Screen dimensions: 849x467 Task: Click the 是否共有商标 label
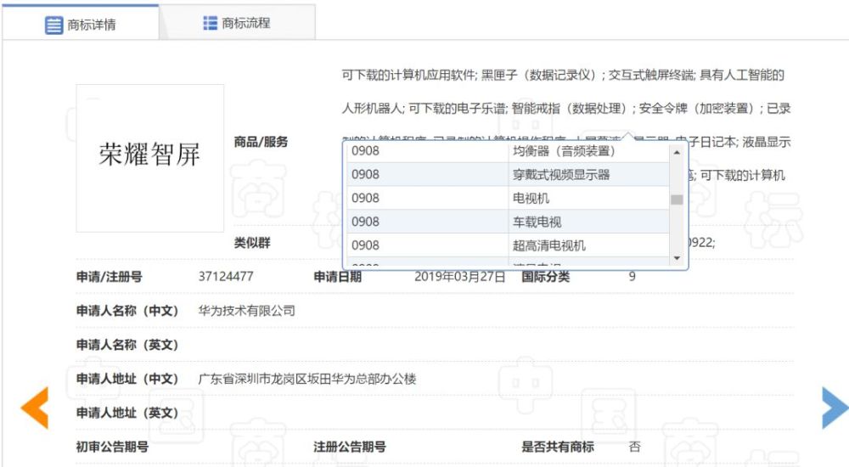558,447
